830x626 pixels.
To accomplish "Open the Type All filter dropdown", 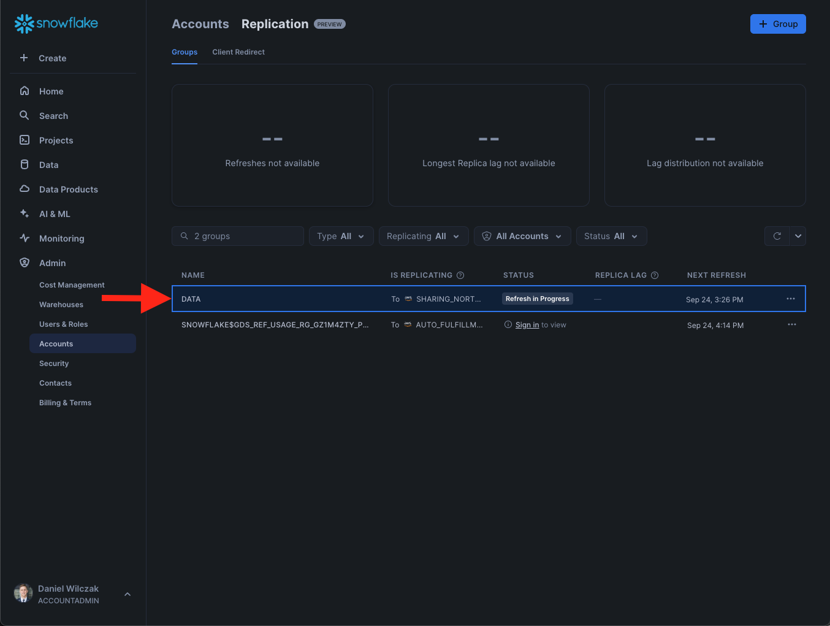I will pos(341,236).
